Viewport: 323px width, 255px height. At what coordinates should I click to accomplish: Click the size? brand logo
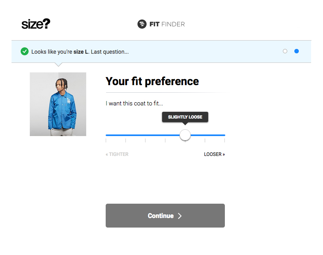[36, 24]
